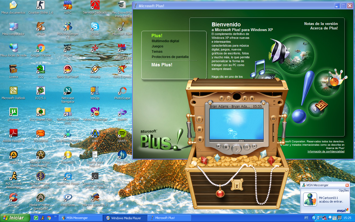Select the µTorrent desktop icon

(14, 114)
